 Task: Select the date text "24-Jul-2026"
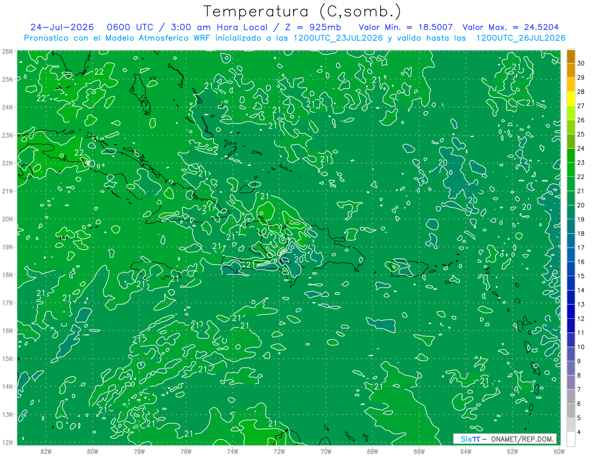click(62, 27)
